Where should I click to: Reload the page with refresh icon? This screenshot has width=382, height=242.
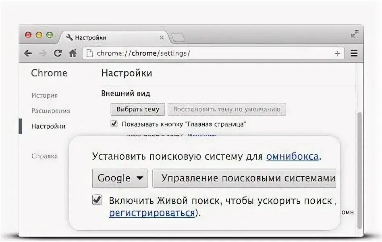coord(58,53)
